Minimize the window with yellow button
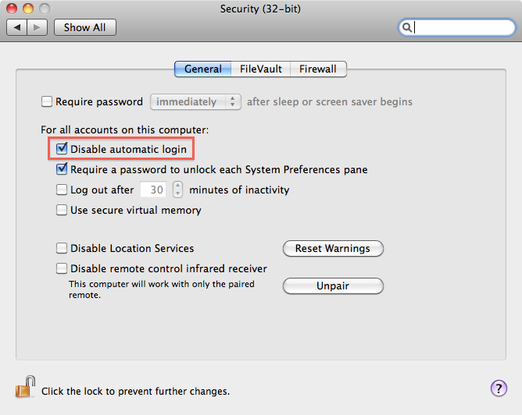The height and width of the screenshot is (415, 522). click(x=28, y=9)
